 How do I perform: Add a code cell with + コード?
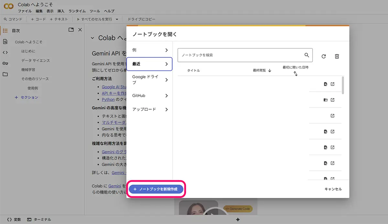38,19
